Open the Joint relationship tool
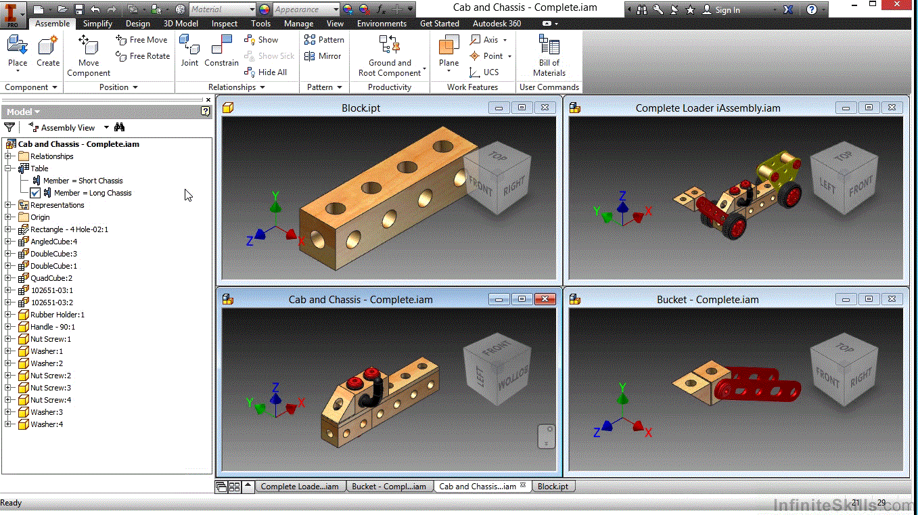 (x=189, y=51)
